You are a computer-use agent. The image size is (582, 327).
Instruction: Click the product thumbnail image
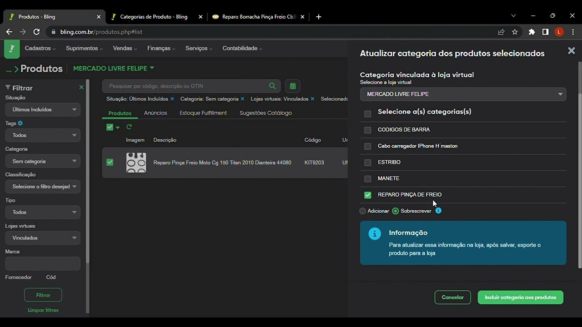pyautogui.click(x=136, y=162)
